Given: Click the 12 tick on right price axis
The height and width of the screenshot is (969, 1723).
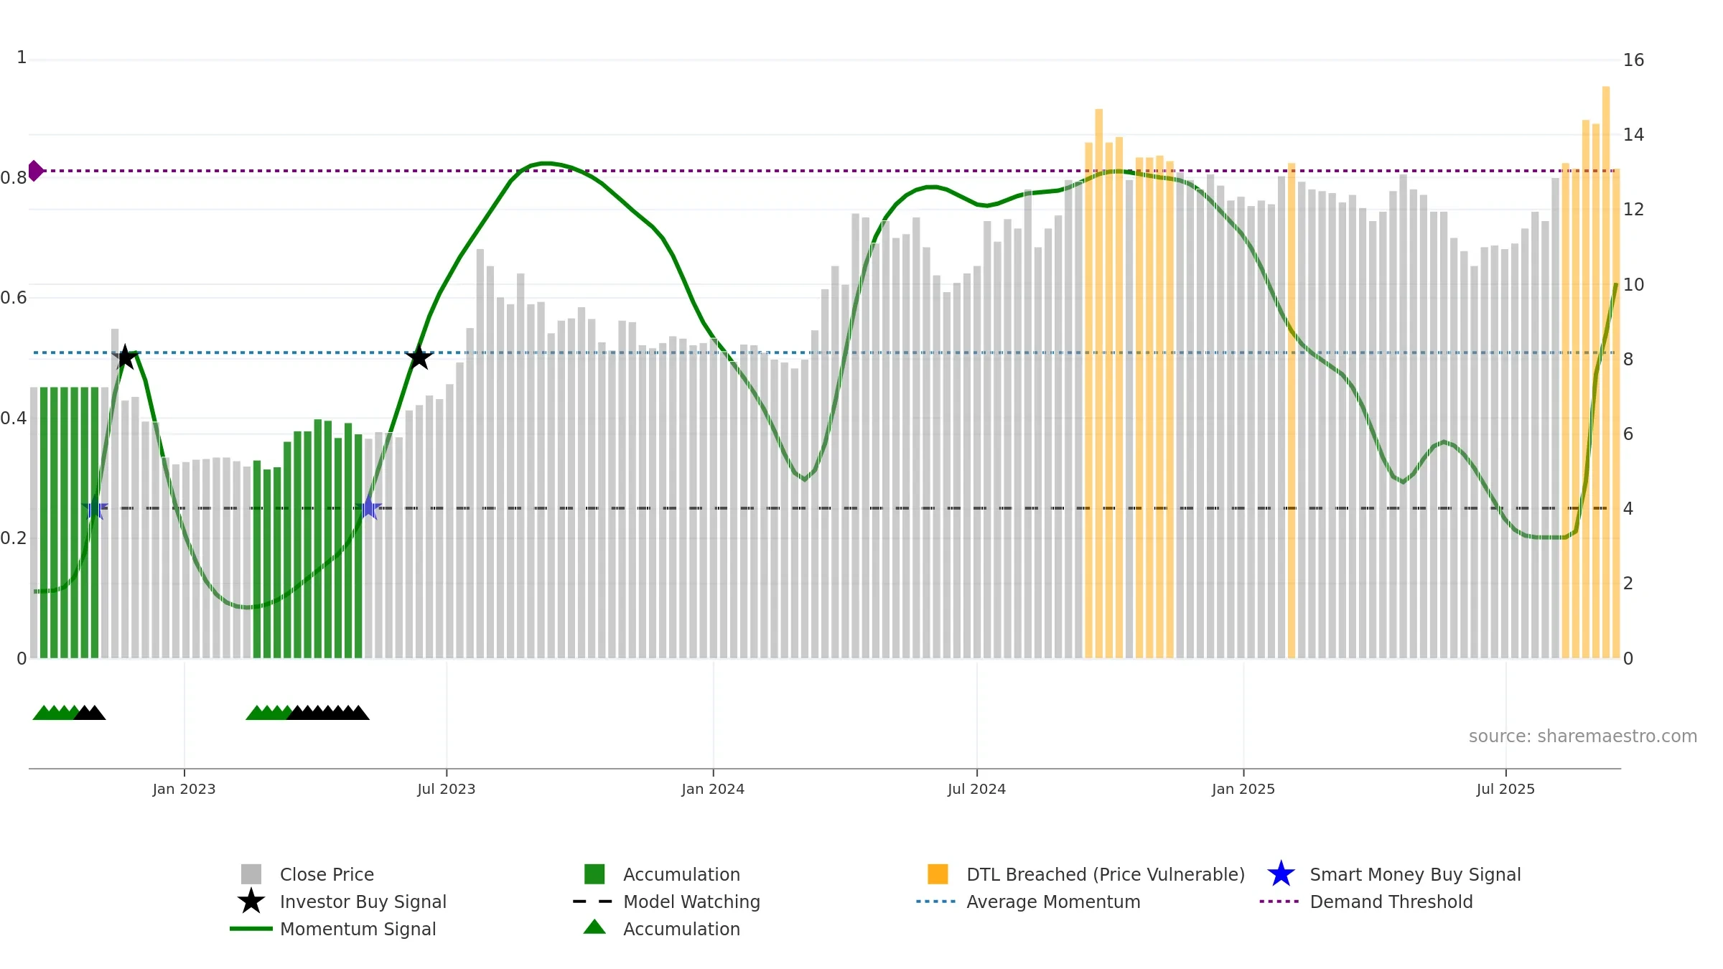Looking at the screenshot, I should 1633,210.
